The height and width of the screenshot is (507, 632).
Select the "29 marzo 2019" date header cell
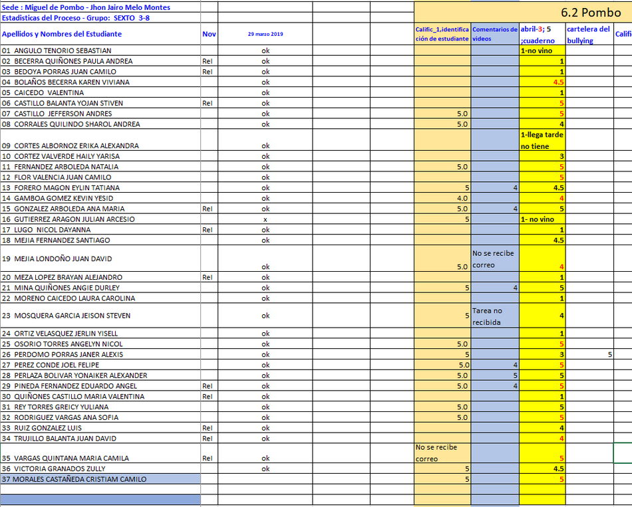tap(265, 34)
